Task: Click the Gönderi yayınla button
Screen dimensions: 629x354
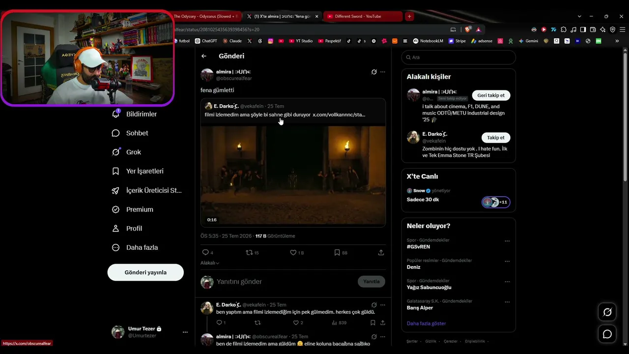Action: tap(145, 272)
